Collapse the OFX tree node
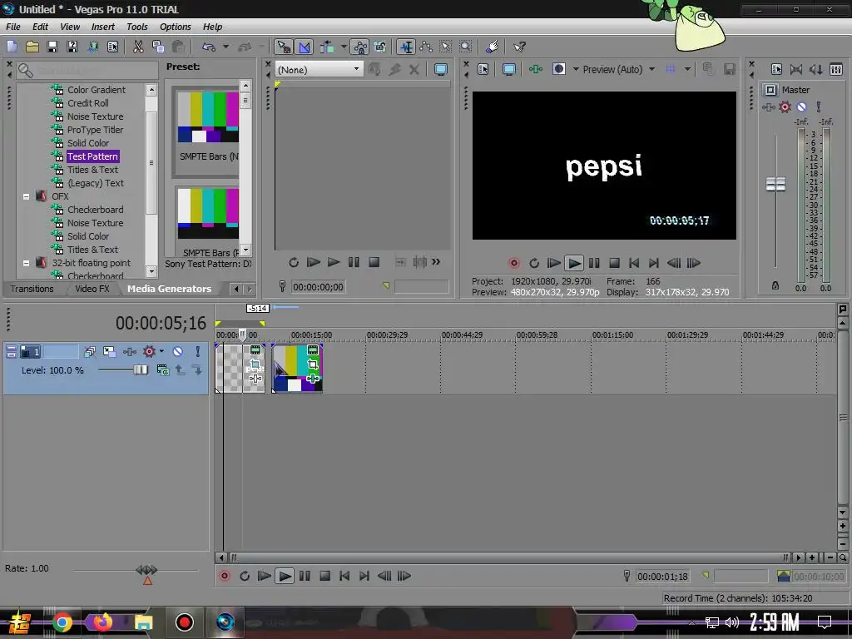The height and width of the screenshot is (639, 852). pyautogui.click(x=26, y=196)
